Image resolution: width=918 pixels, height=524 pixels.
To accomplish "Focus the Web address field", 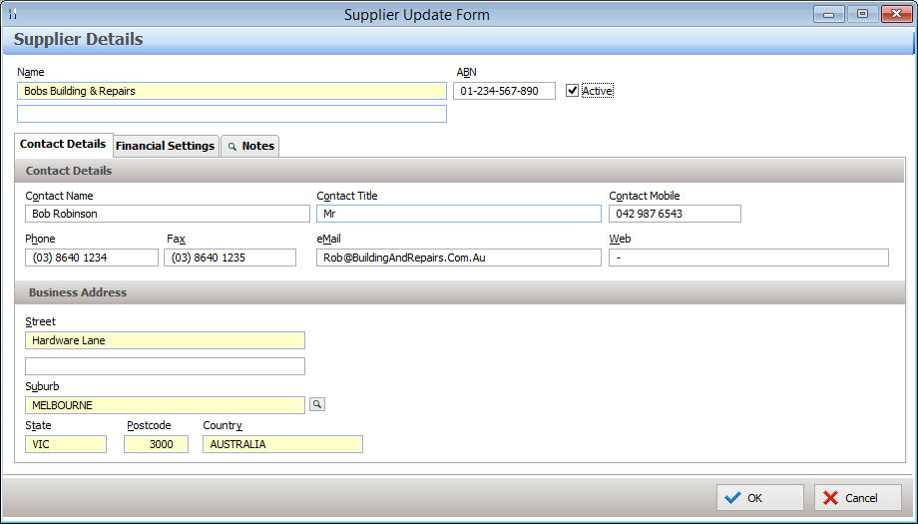I will (748, 258).
